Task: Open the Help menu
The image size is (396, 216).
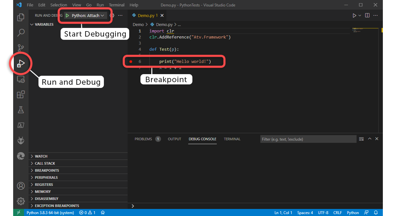Action: click(x=134, y=5)
